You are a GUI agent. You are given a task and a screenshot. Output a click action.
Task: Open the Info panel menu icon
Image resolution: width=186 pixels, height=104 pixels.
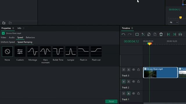(x=24, y=28)
